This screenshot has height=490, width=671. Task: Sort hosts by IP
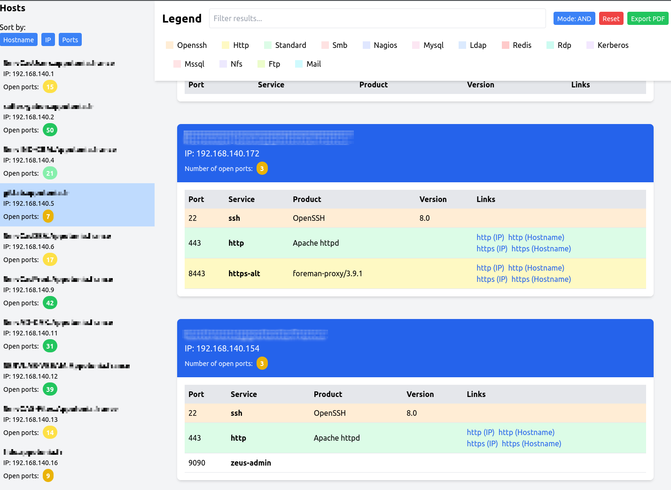(x=48, y=39)
